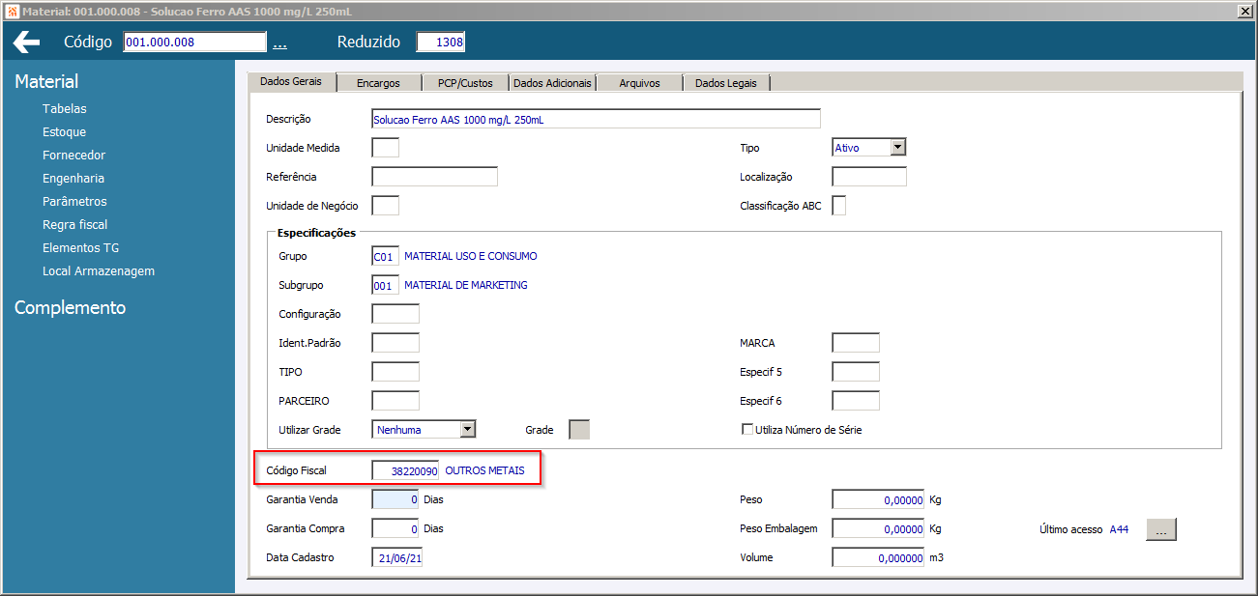Click the A44 último acesso value
The width and height of the screenshot is (1258, 596).
[1119, 529]
